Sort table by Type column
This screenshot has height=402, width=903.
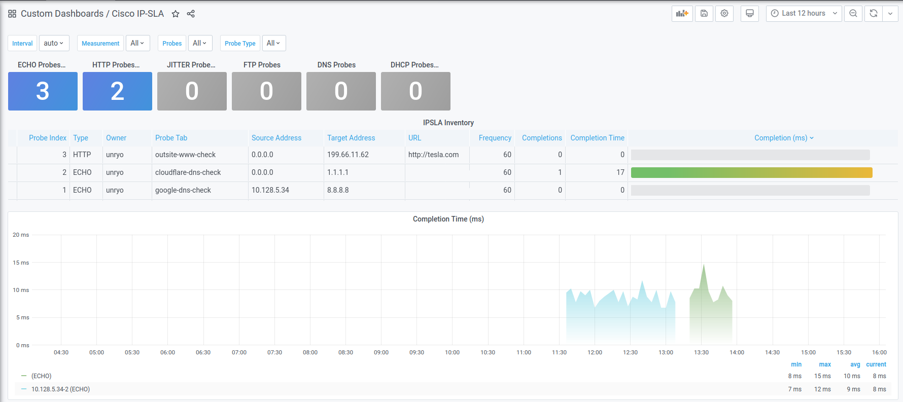[81, 138]
